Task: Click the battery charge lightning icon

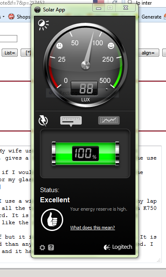Action: pos(43,121)
